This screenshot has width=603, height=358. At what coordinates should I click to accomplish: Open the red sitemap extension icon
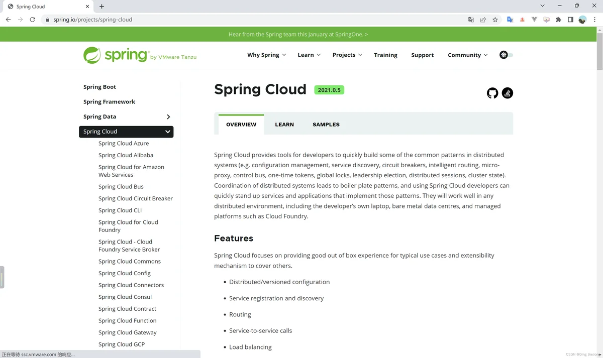coord(522,20)
